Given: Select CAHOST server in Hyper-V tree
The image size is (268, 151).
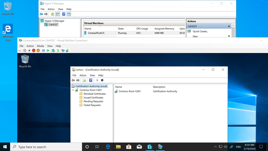Looking at the screenshot, I should tap(53, 25).
